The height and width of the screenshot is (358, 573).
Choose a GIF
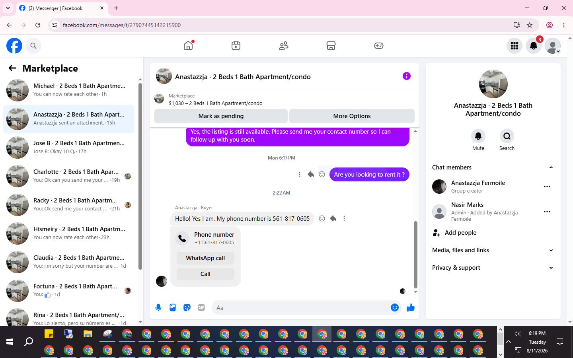(x=201, y=307)
